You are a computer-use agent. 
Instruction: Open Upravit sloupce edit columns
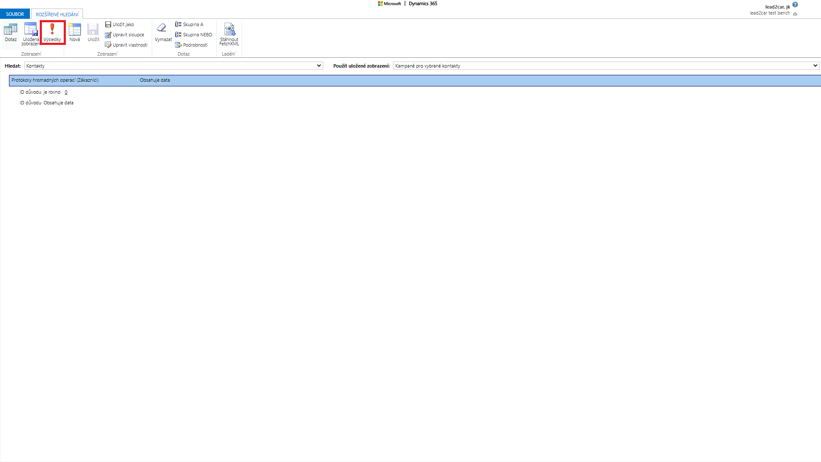coord(125,35)
